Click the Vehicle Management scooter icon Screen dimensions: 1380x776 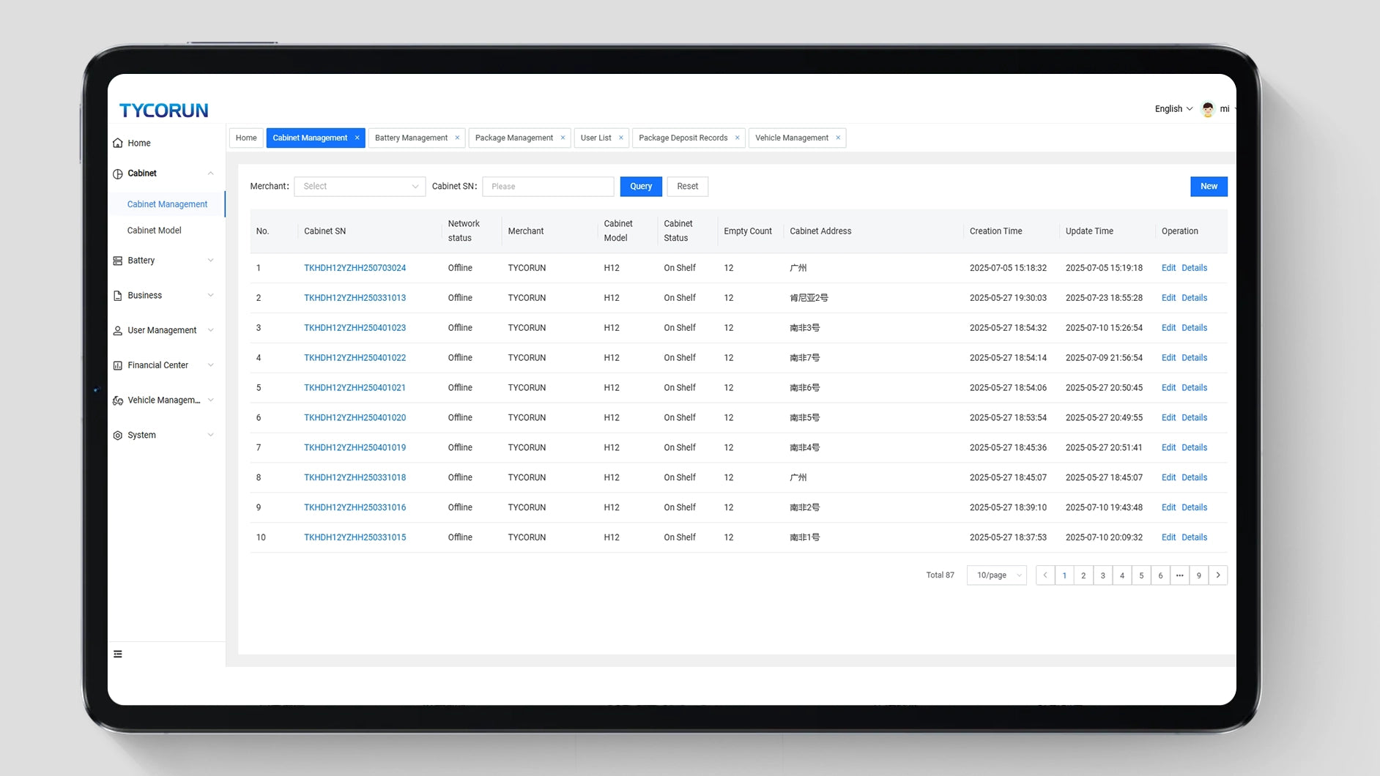[118, 400]
